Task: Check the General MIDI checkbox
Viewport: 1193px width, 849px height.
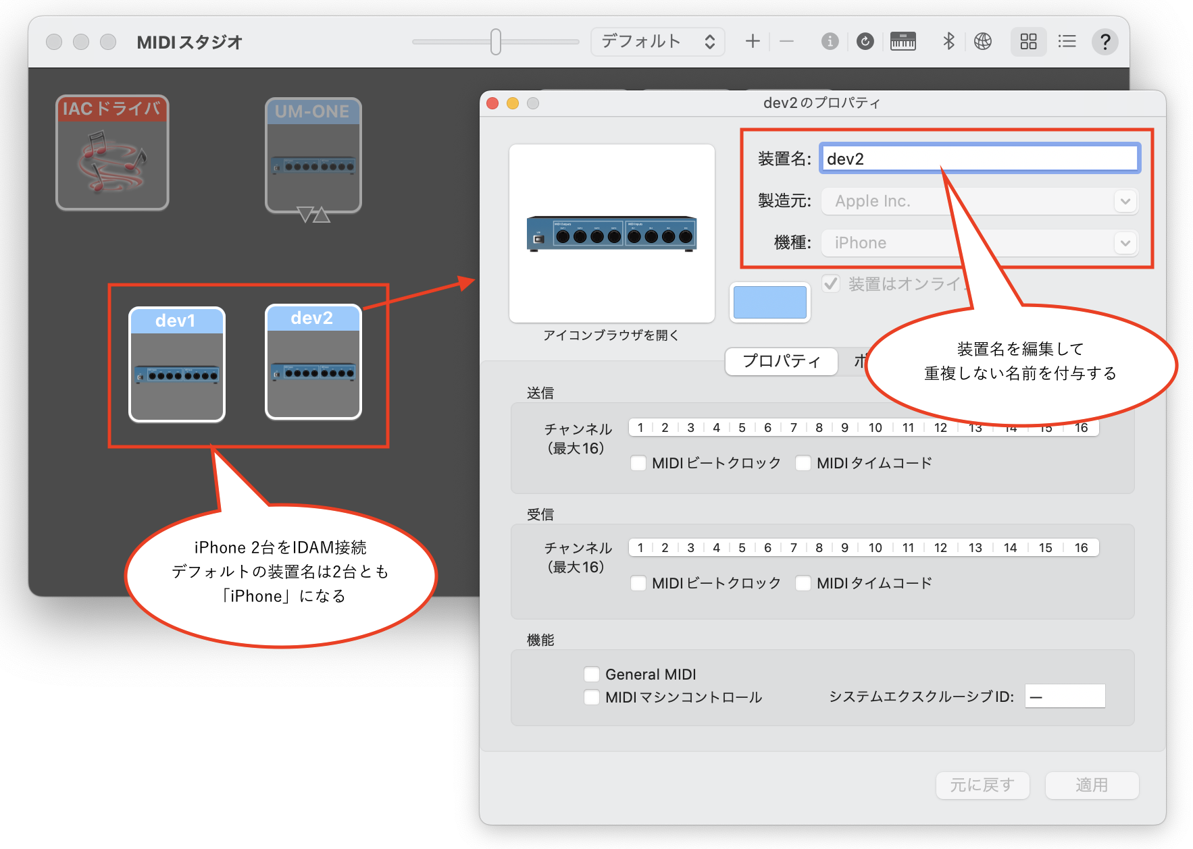Action: [x=592, y=674]
